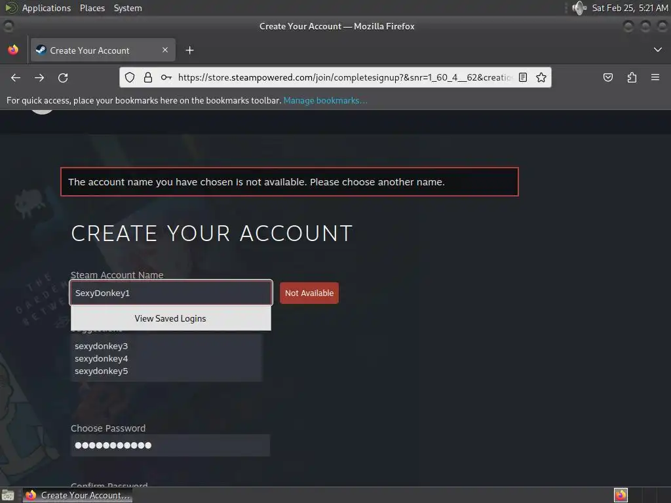Select the Create Your Account tab
671x503 pixels.
(103, 50)
